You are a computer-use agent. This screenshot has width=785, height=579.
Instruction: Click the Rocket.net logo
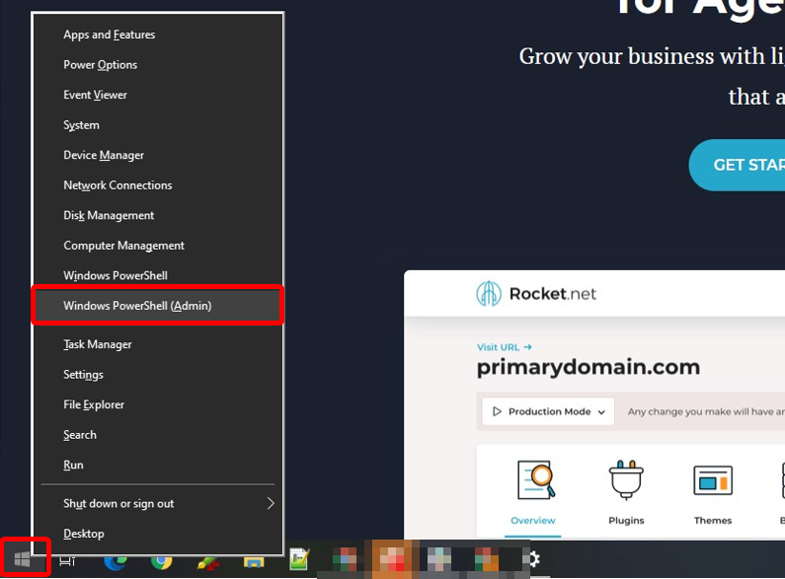point(536,294)
